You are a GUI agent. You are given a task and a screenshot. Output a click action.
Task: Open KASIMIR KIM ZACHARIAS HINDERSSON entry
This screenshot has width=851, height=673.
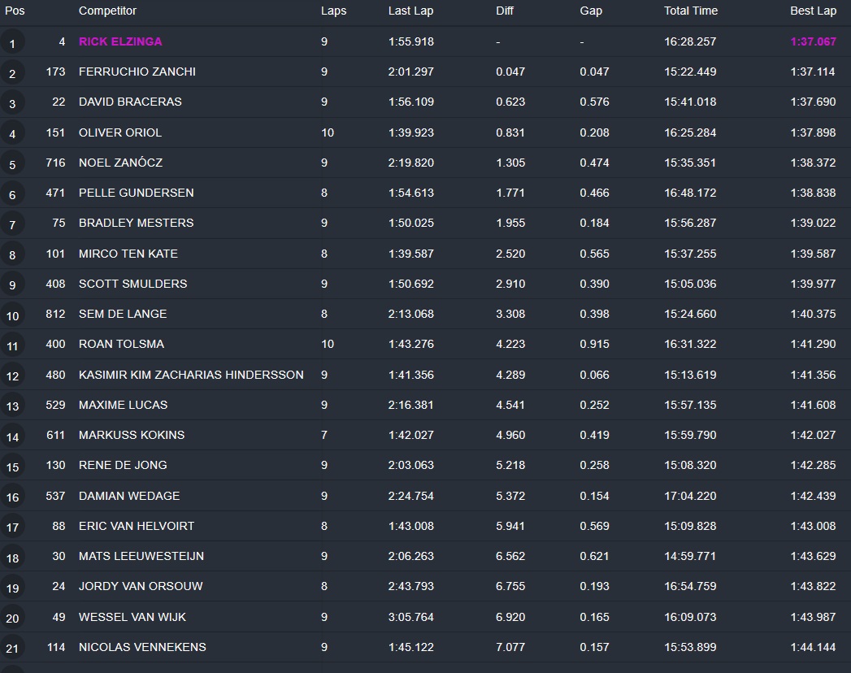point(191,375)
